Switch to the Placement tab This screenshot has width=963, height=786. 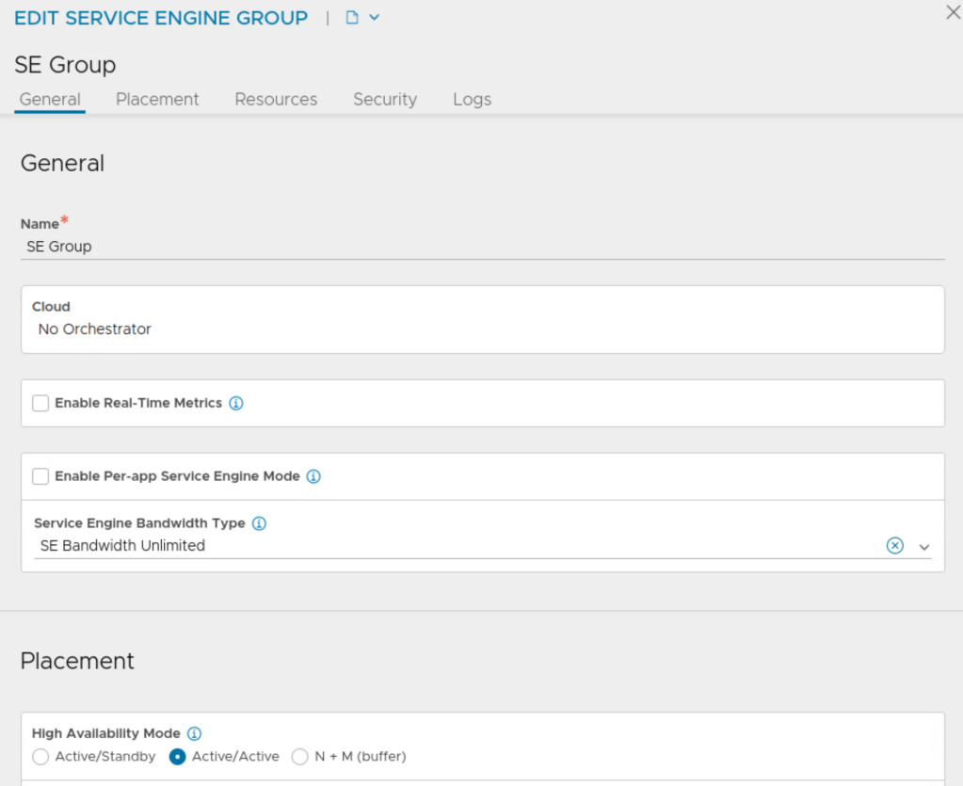click(157, 99)
